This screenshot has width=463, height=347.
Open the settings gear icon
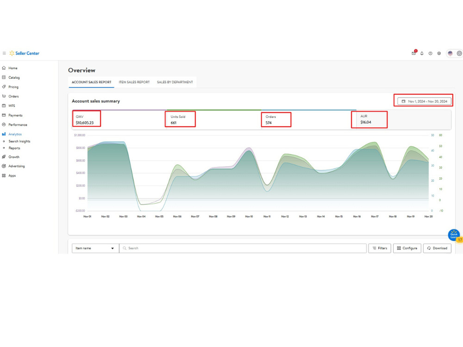(439, 53)
